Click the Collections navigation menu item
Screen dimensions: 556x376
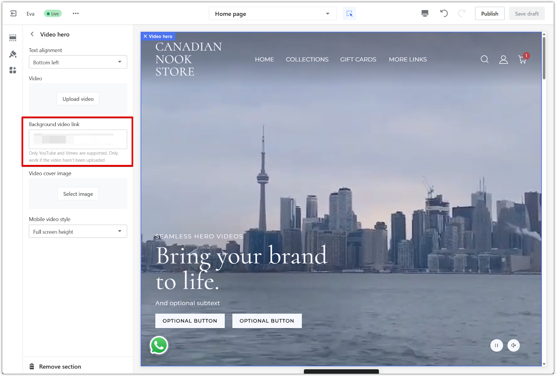307,59
